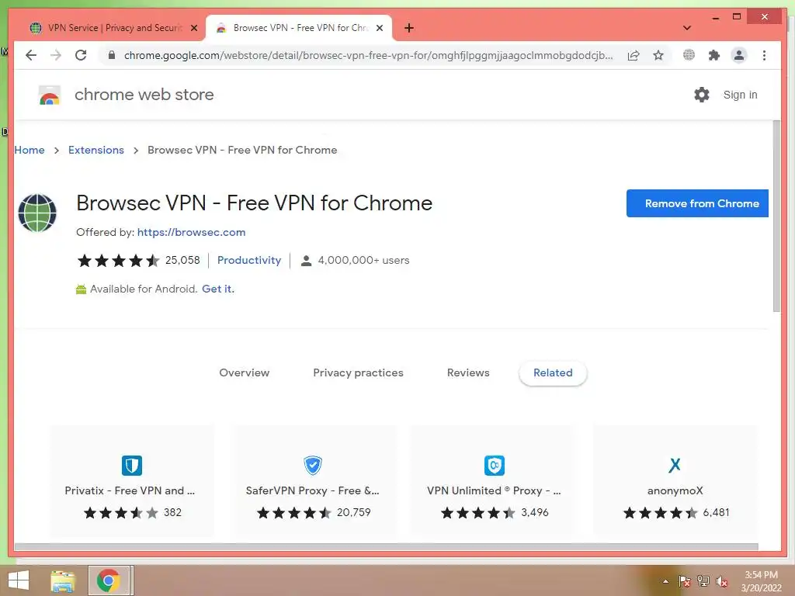Click the Android robot icon
Image resolution: width=795 pixels, height=596 pixels.
click(81, 289)
